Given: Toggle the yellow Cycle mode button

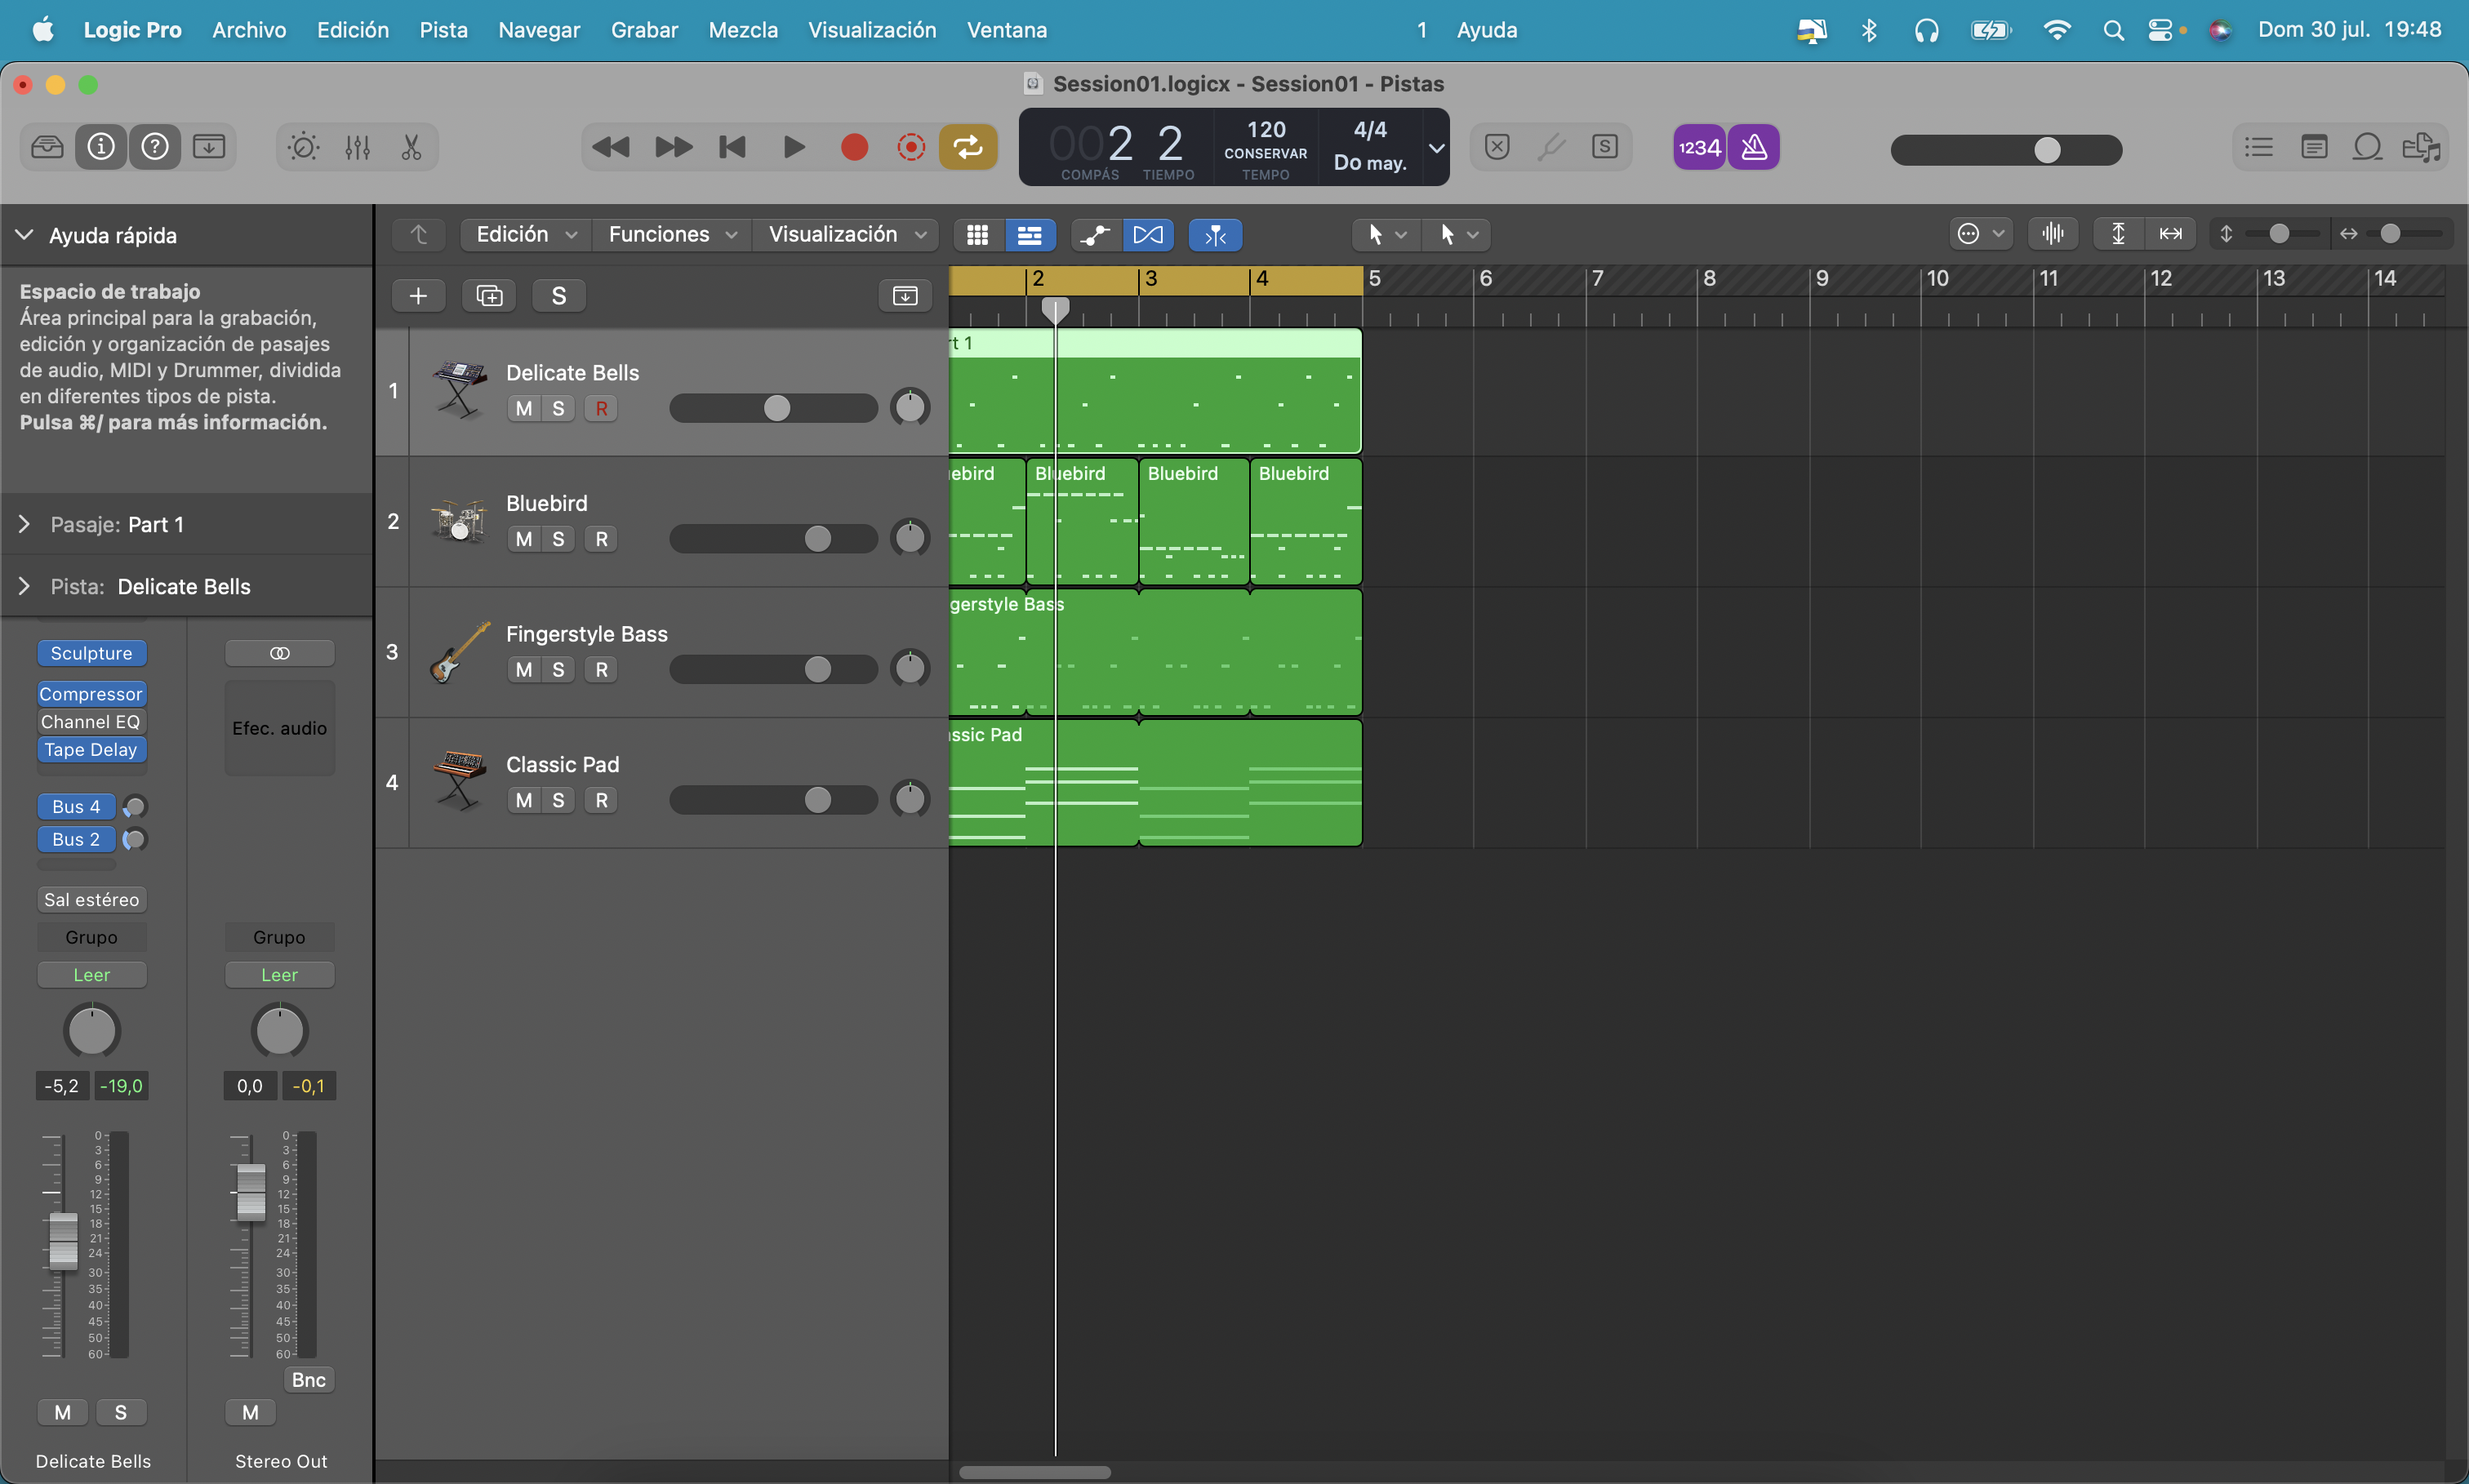Looking at the screenshot, I should tap(968, 147).
